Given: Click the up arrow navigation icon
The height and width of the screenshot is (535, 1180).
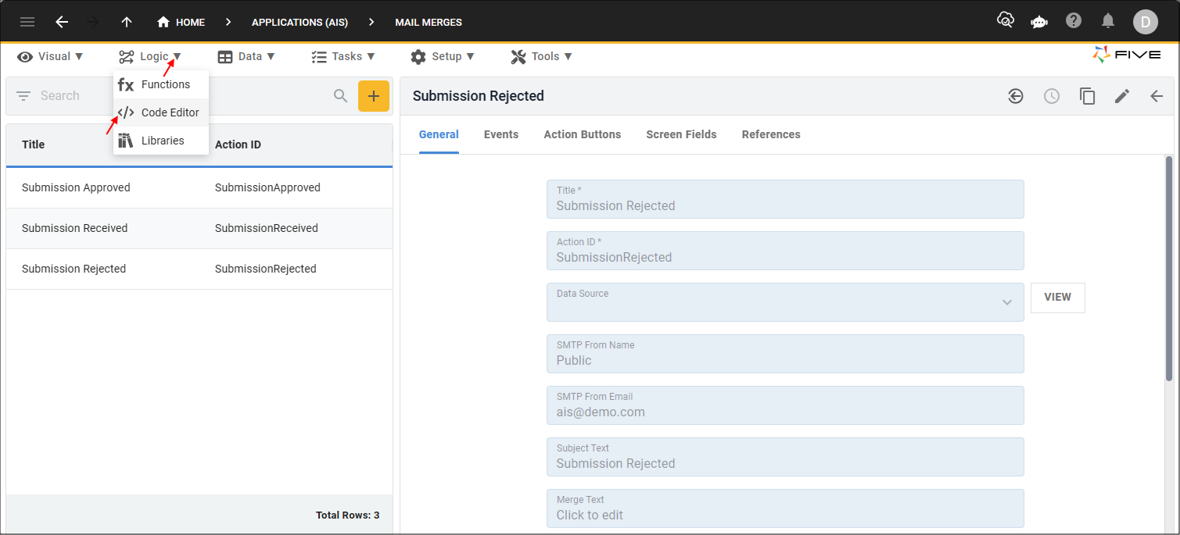Looking at the screenshot, I should click(x=127, y=22).
